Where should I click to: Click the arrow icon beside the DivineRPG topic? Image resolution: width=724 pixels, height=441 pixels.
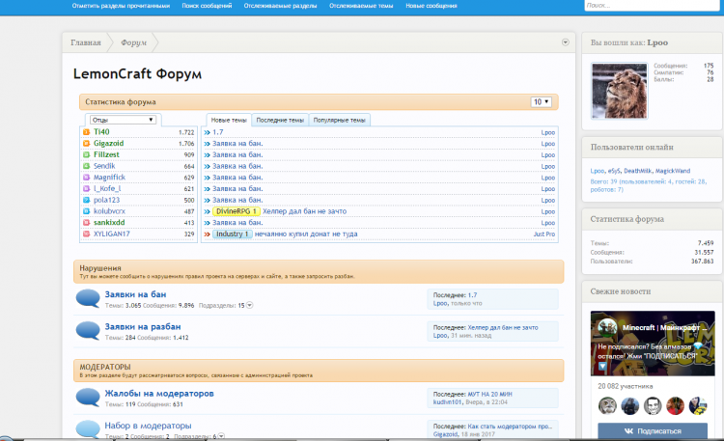(207, 211)
